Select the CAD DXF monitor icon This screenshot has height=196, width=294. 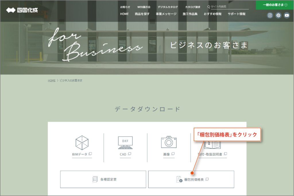[x=125, y=143]
